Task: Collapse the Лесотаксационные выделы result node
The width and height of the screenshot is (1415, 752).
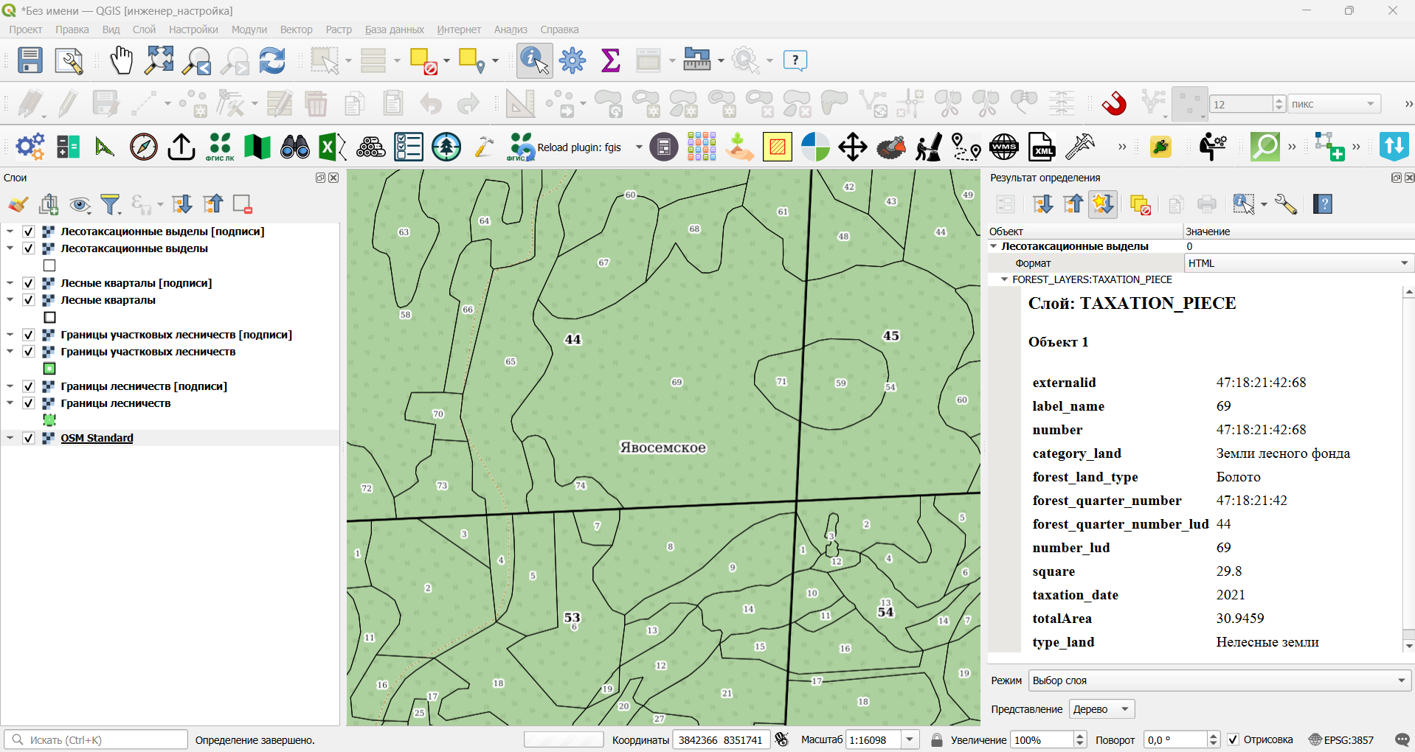Action: click(x=994, y=246)
